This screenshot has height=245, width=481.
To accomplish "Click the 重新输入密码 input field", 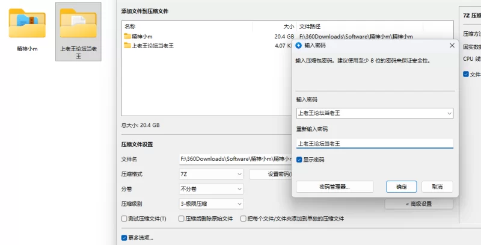I will click(x=375, y=143).
